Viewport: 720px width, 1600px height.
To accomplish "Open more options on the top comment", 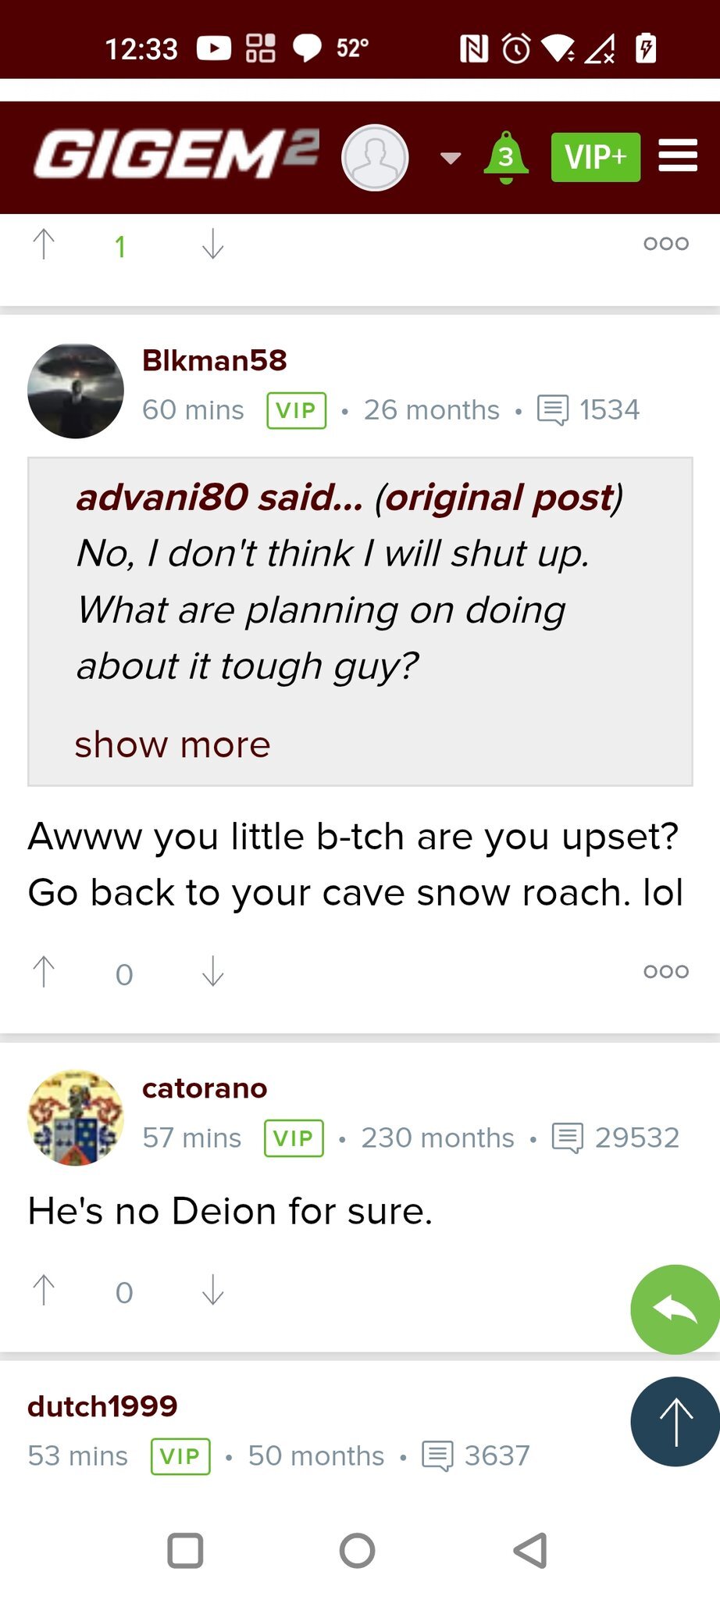I will point(666,243).
